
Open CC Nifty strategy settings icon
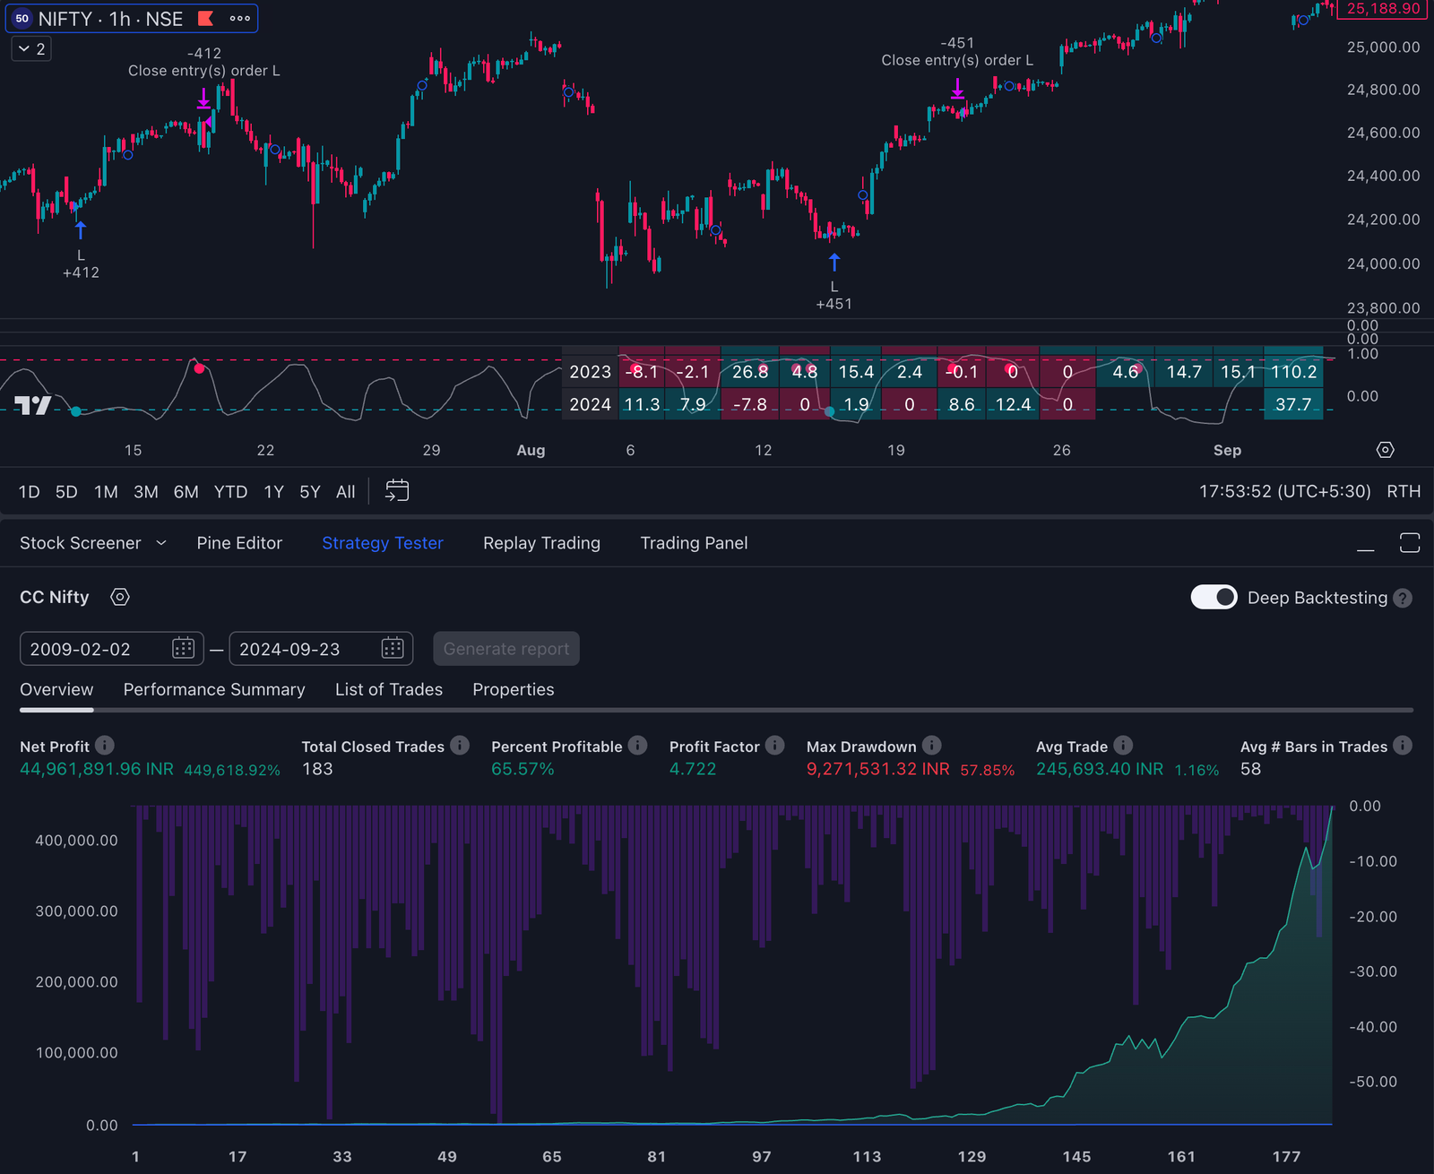[120, 597]
